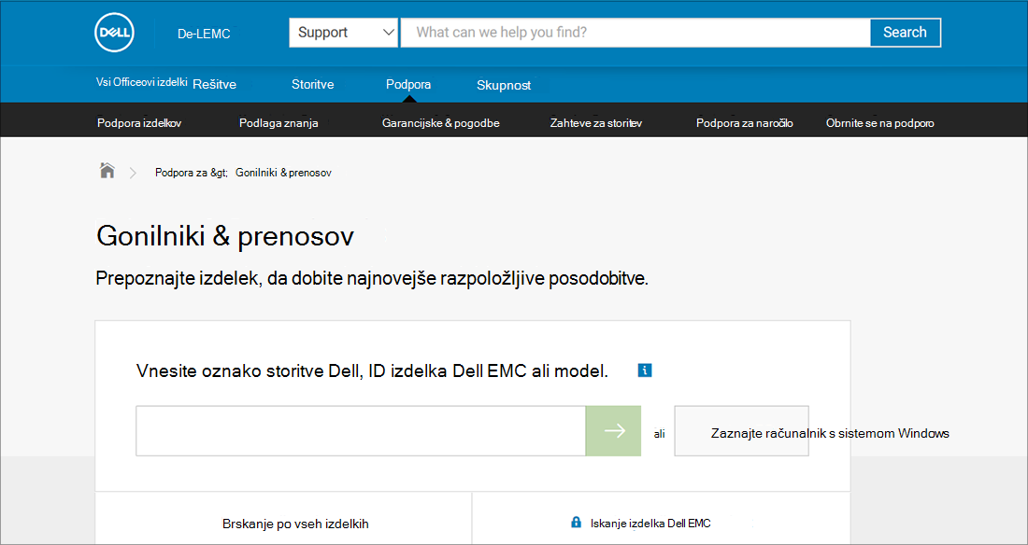Click the blue info icon beside model prompt
Viewport: 1028px width, 545px height.
(645, 370)
